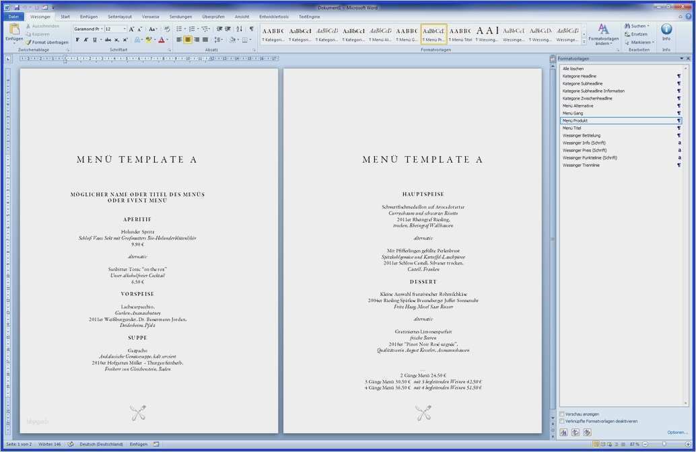Expand the styles gallery More arrow

tap(584, 42)
